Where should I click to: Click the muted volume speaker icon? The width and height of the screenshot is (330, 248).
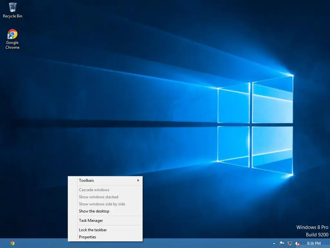pyautogui.click(x=297, y=243)
